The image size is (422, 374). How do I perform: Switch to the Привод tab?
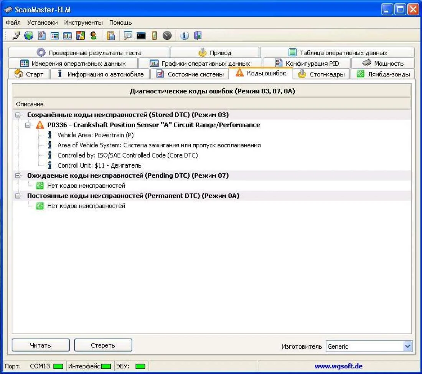pos(214,53)
